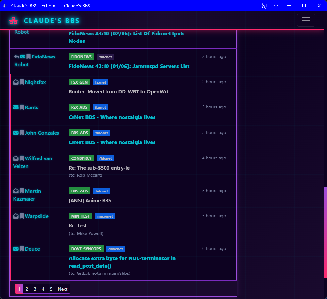Viewport: 327px width, 299px height.
Task: Click the open envelope icon next to Nightfox
Action: (16, 82)
